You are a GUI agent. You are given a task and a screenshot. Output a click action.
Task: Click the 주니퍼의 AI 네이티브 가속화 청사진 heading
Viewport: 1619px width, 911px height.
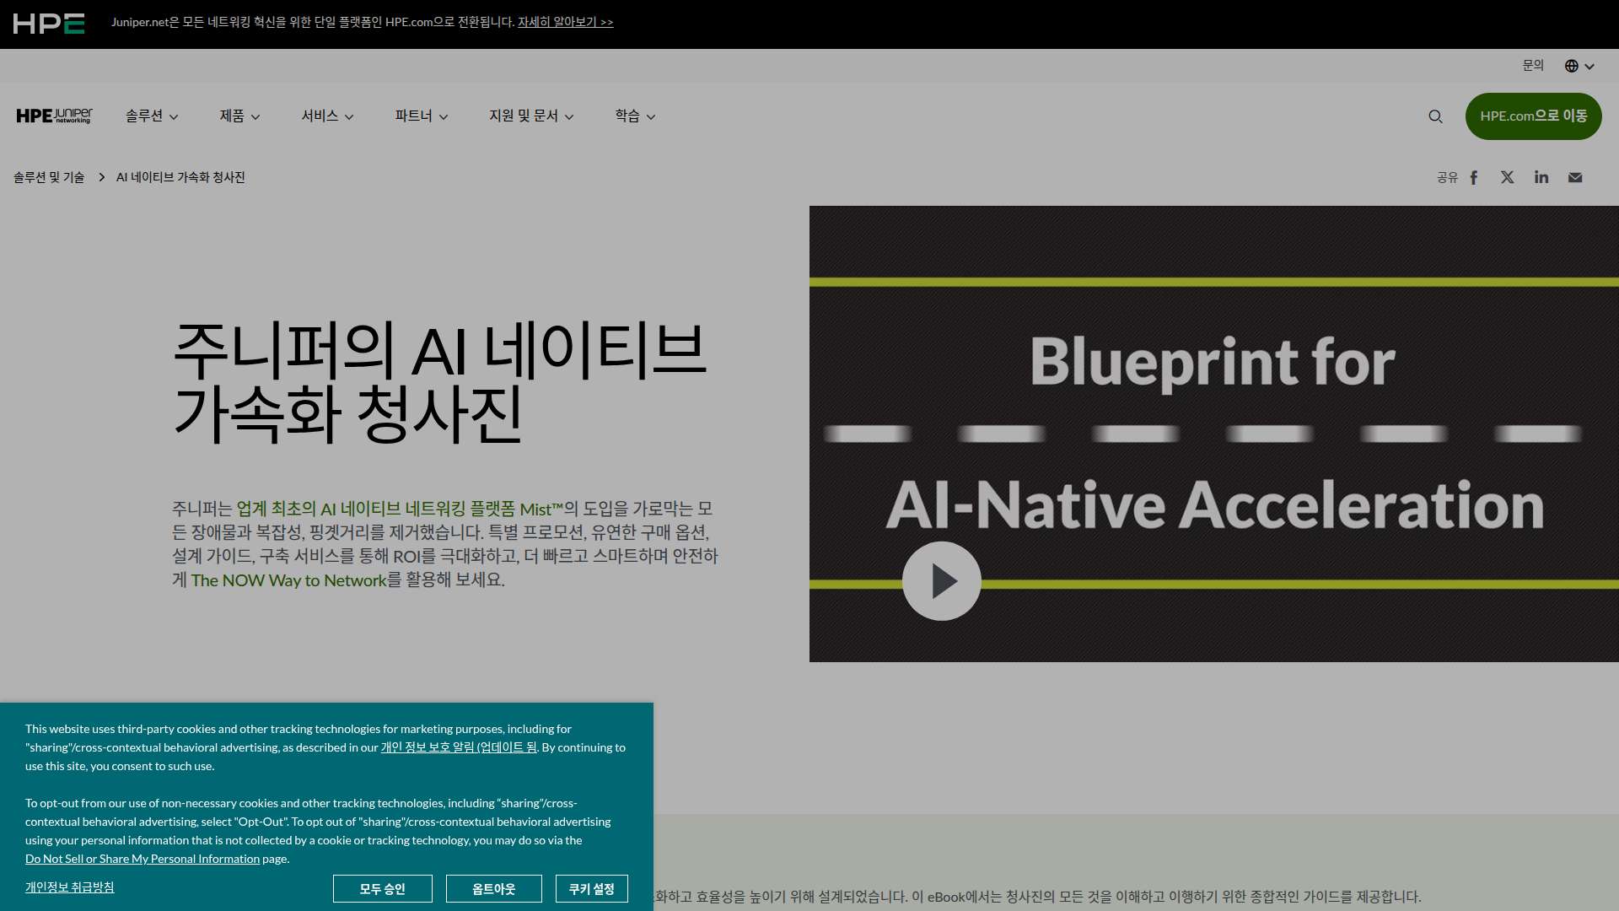click(x=439, y=382)
